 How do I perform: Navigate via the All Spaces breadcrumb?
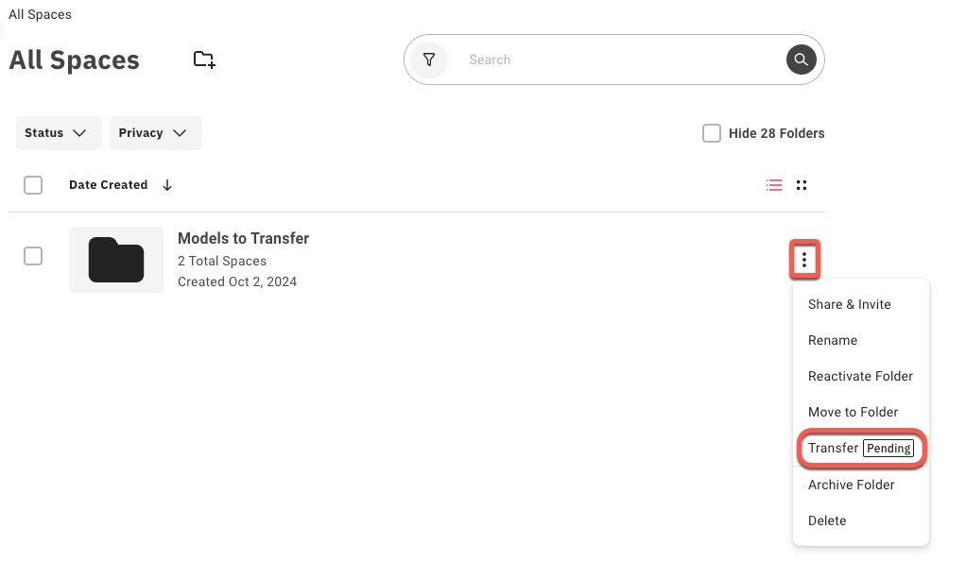coord(40,13)
